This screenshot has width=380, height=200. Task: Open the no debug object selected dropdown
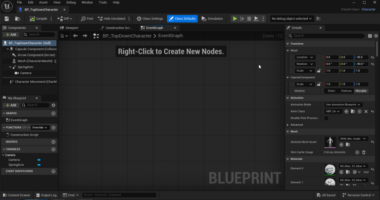click(x=292, y=19)
